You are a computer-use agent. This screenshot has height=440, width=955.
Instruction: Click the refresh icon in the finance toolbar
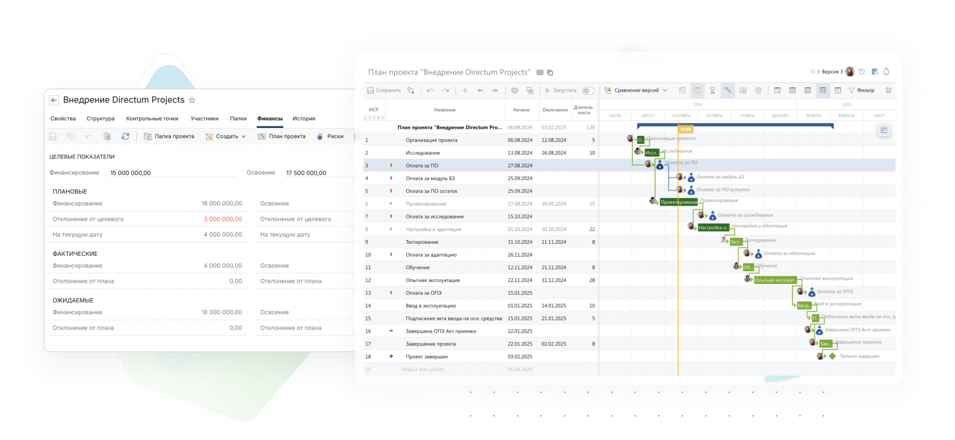tap(125, 136)
